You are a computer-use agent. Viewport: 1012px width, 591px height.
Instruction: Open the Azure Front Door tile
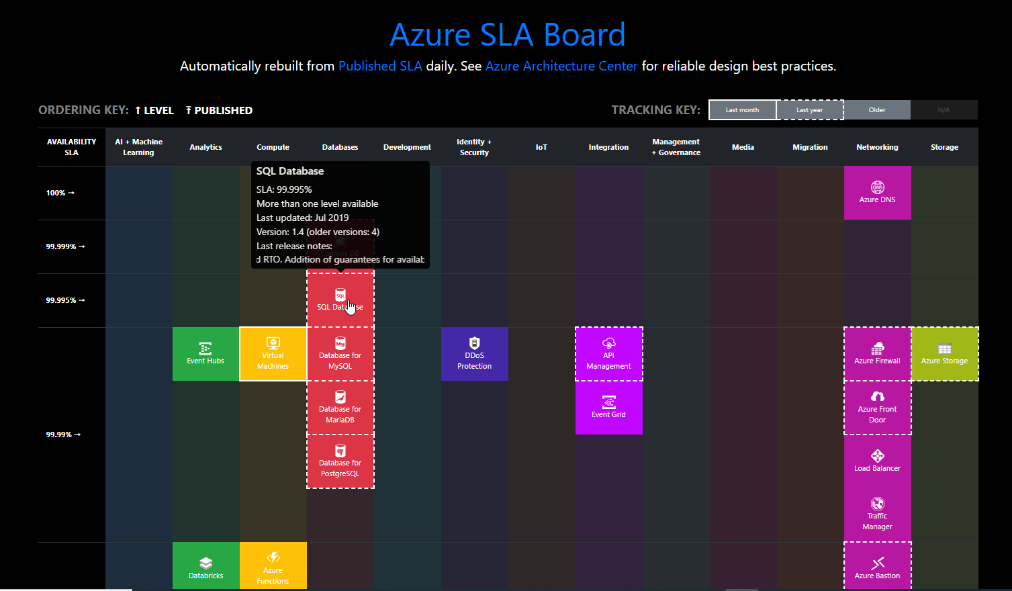(x=877, y=408)
